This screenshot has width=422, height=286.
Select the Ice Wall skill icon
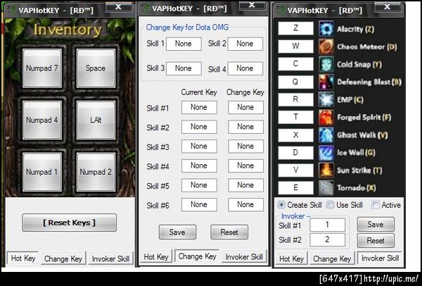tap(326, 153)
